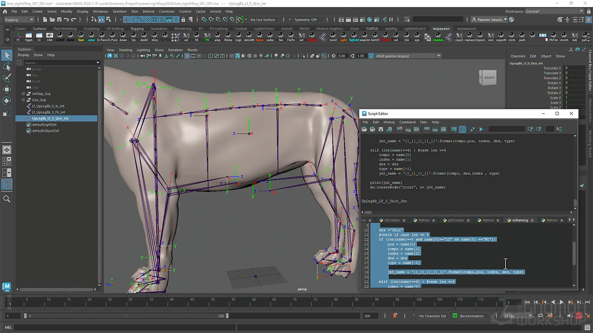Click the Save Script icon in Script Editor
Screen dimensions: 593x333
[380, 129]
